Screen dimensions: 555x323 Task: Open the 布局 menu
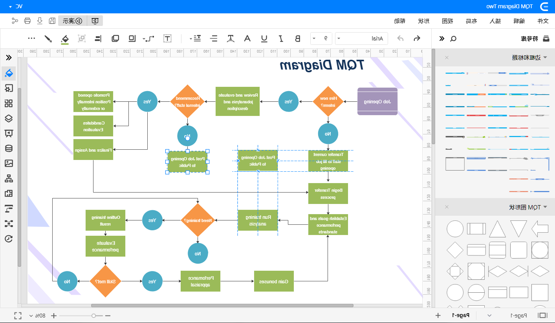point(471,21)
